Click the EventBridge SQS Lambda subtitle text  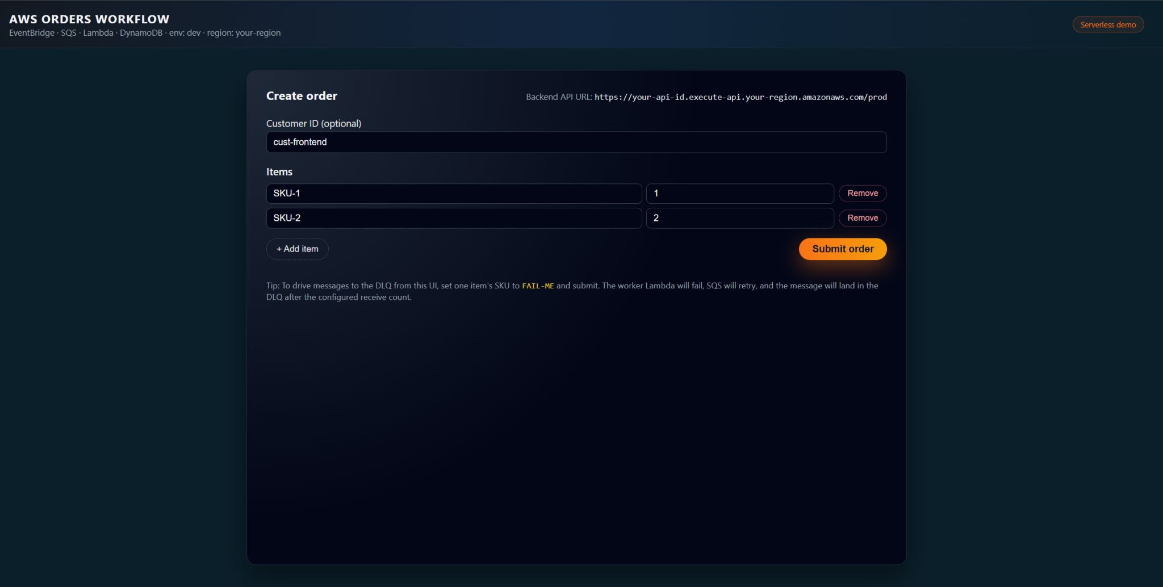145,33
